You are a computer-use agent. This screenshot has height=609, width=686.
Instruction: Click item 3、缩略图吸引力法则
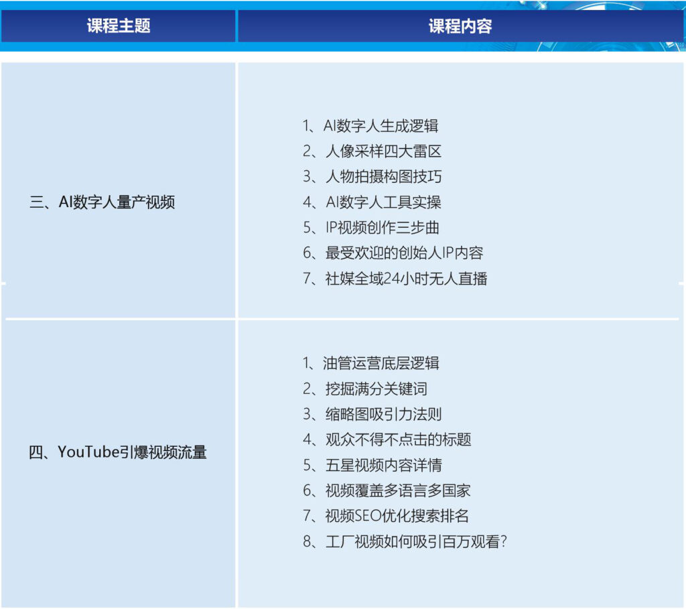[x=372, y=414]
